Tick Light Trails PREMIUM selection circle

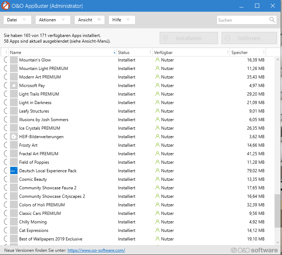point(6,94)
